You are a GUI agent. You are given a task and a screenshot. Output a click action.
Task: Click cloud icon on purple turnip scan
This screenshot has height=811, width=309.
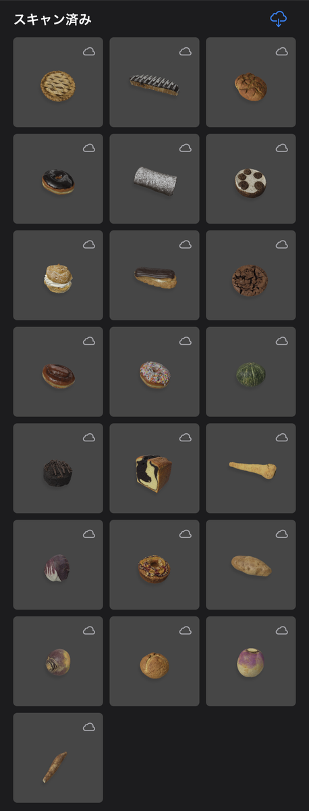282,631
